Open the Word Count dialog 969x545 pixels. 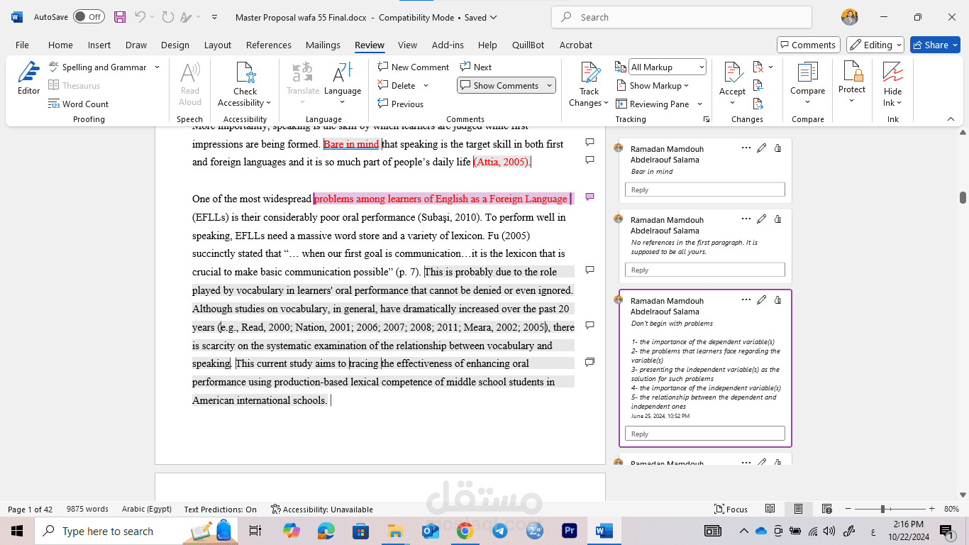[79, 104]
